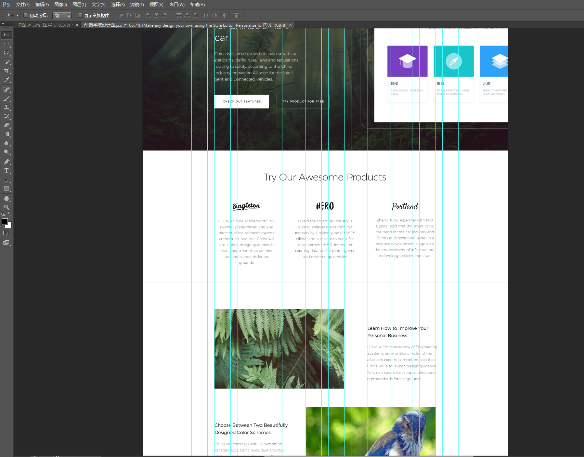Select the Eyedropper tool
Viewport: 584px width, 457px height.
click(x=7, y=80)
